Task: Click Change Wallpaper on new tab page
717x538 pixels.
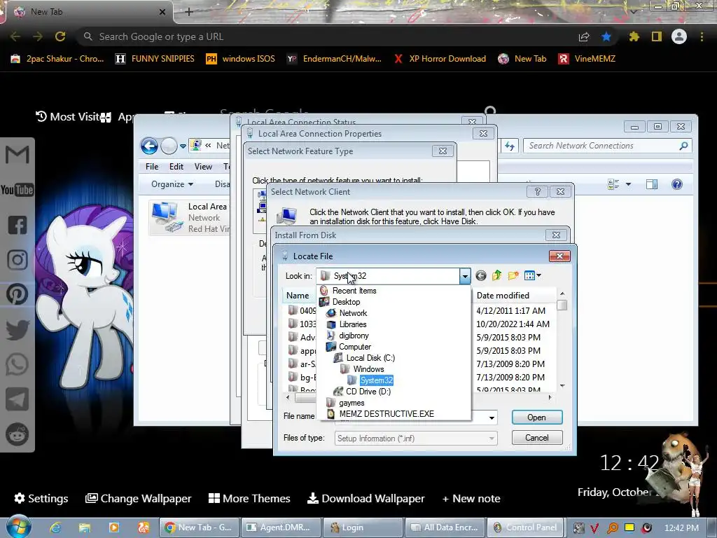Action: pos(139,498)
